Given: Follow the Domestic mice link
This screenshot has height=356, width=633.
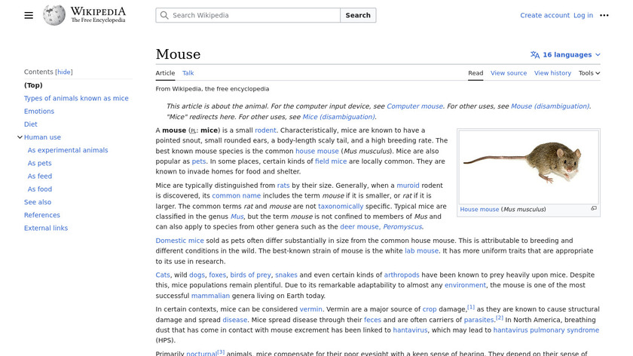Looking at the screenshot, I should click(179, 241).
